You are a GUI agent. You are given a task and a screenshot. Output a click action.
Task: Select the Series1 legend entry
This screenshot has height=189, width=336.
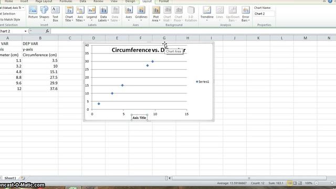click(x=203, y=82)
